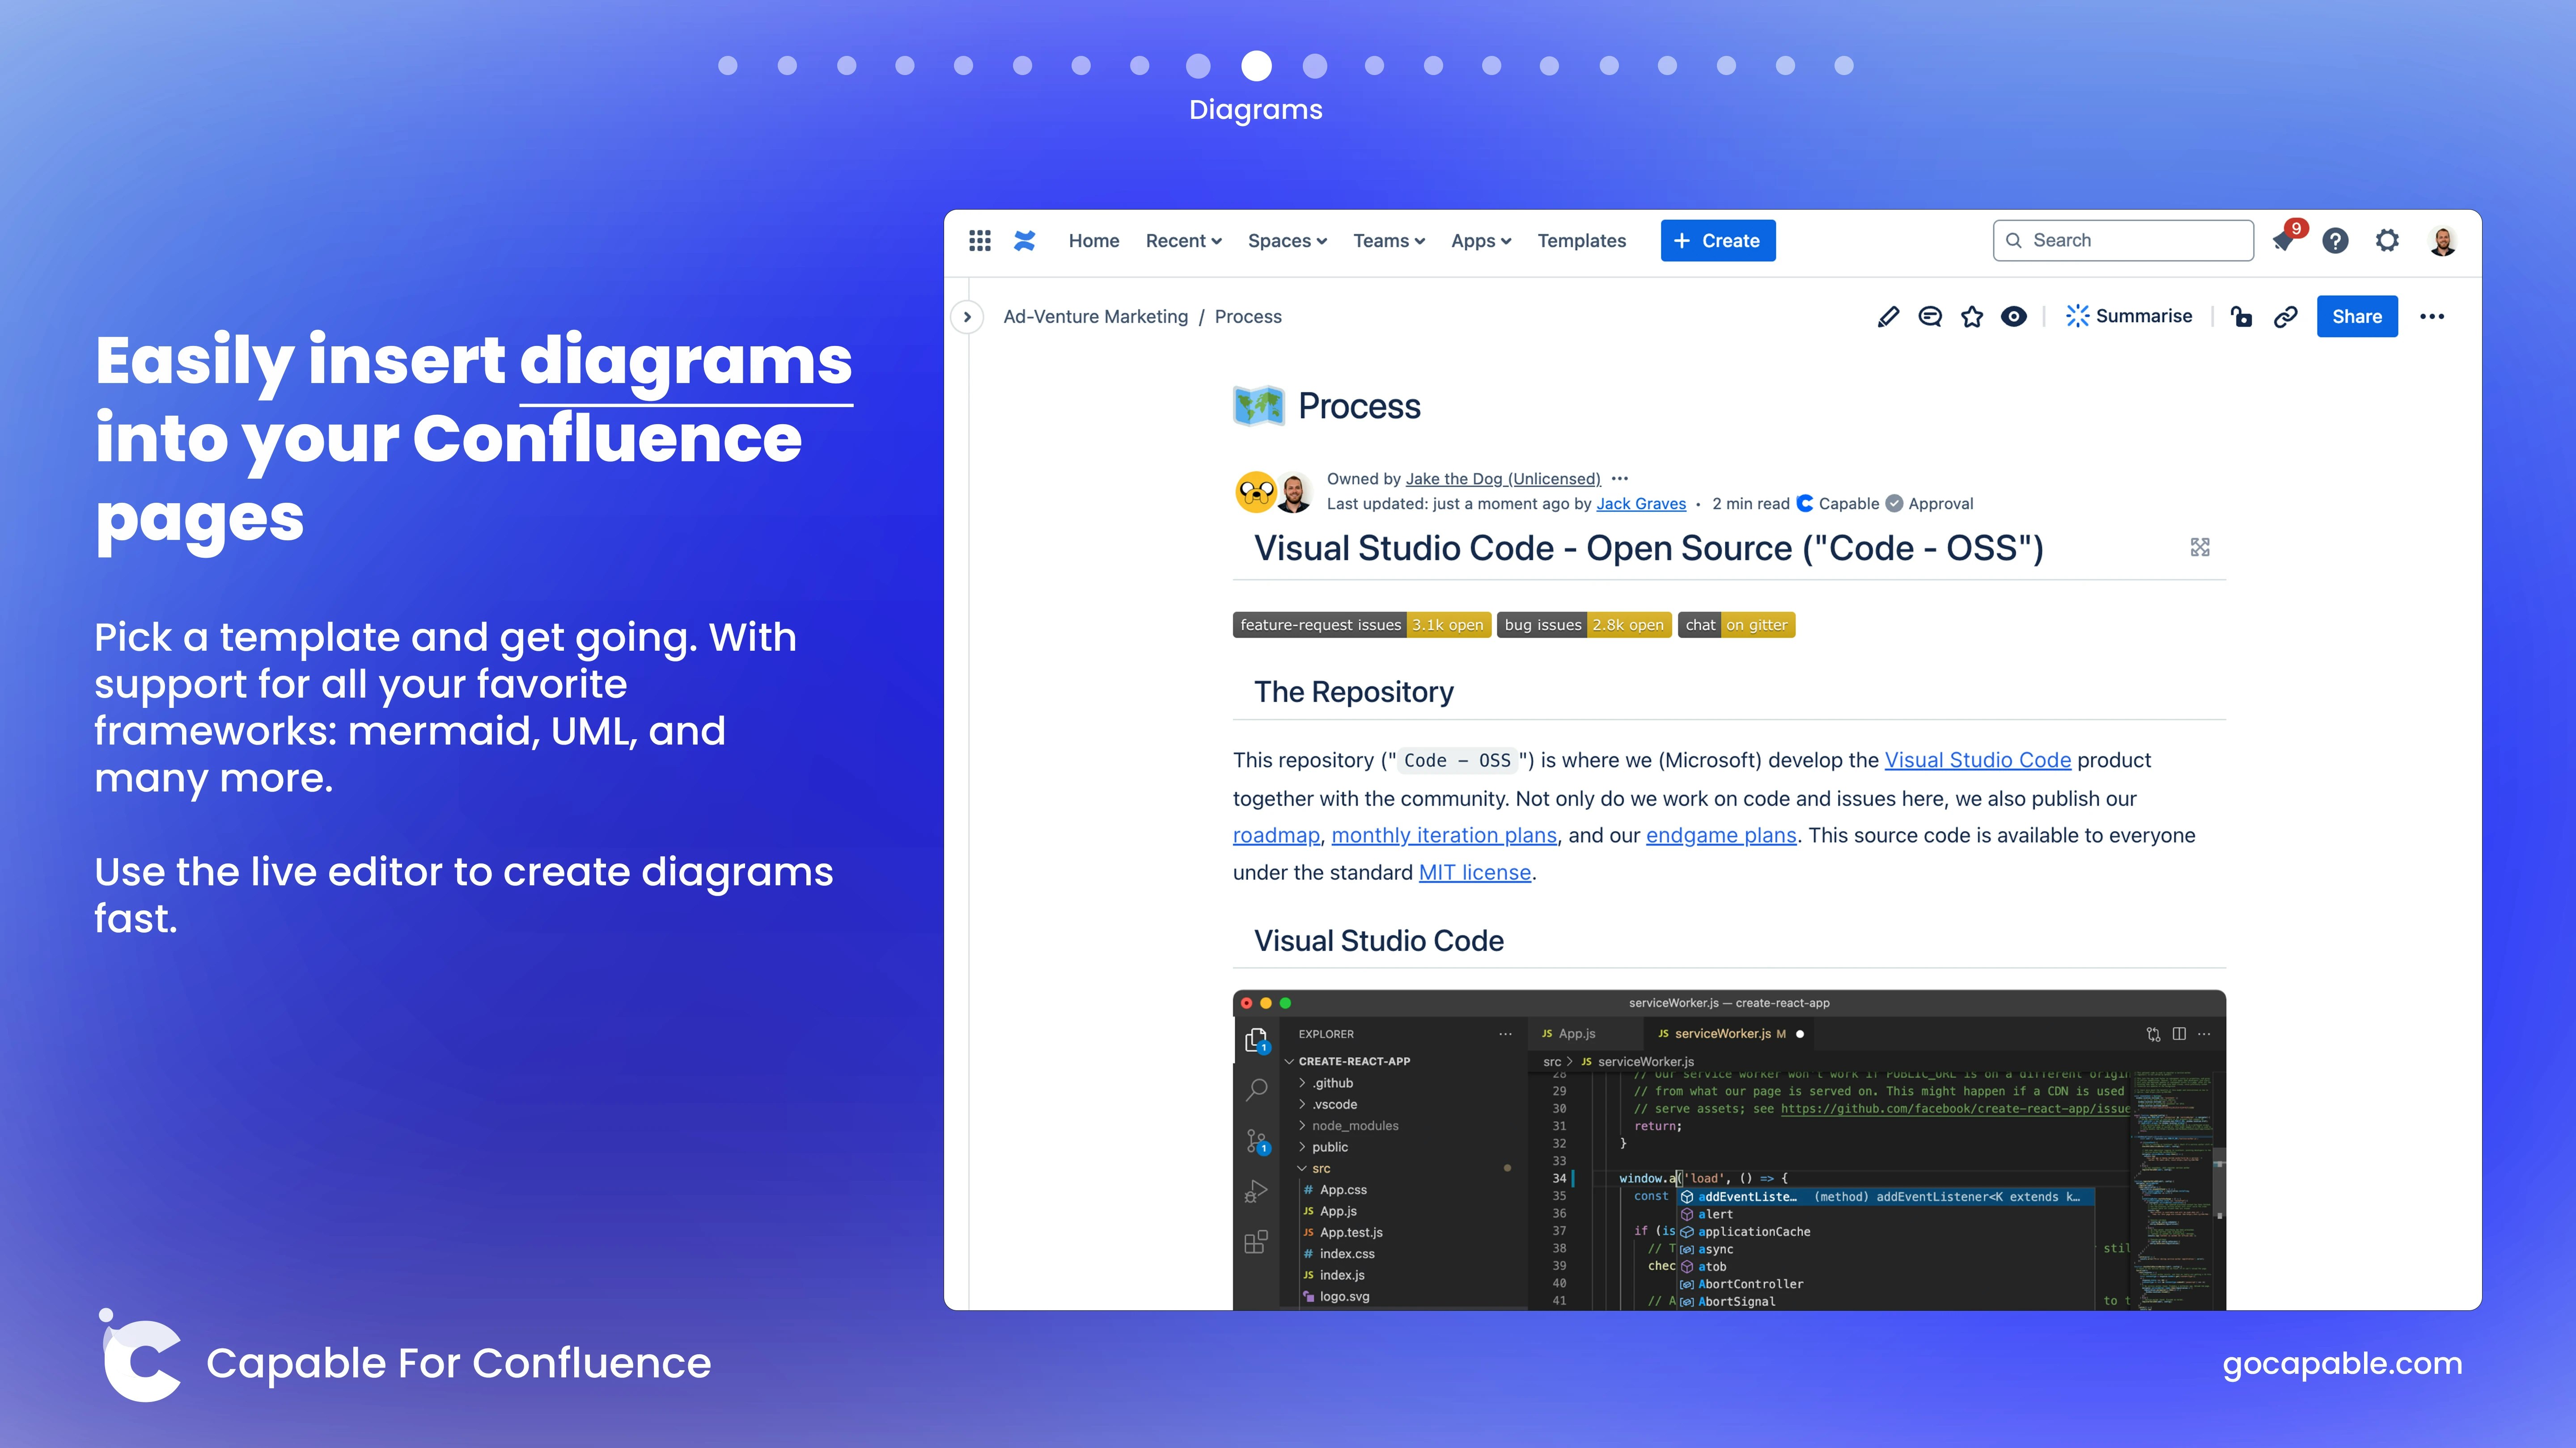Open page restrictions lock icon
Screen dimensions: 2576x1448
[x=2242, y=317]
